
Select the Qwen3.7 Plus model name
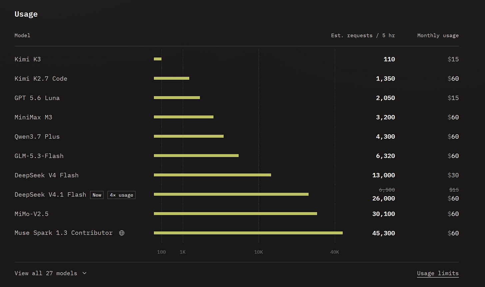tap(37, 136)
